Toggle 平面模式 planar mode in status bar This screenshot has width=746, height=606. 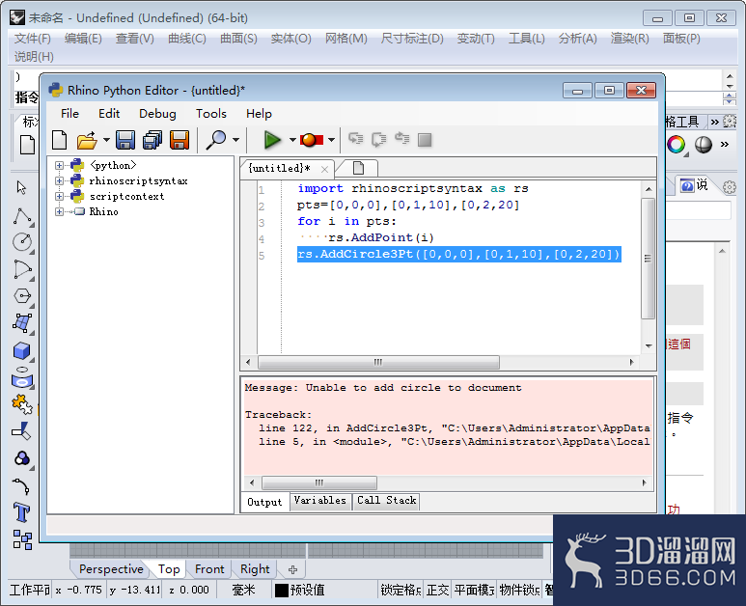coord(474,590)
